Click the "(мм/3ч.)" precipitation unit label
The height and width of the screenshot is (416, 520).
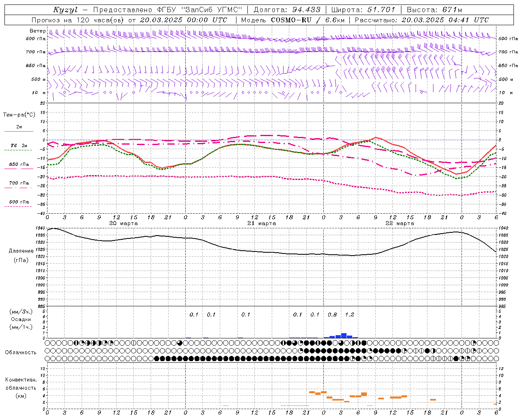pyautogui.click(x=21, y=312)
